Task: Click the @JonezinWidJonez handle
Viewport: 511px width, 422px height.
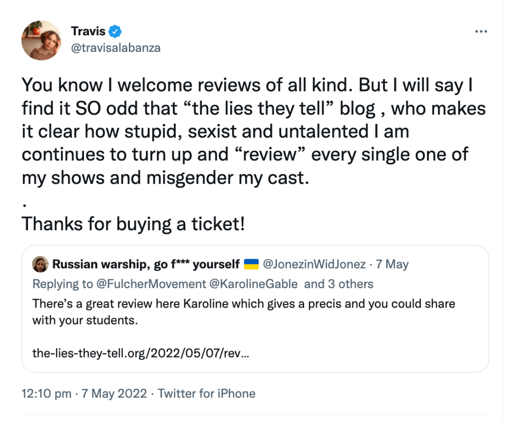Action: [314, 264]
